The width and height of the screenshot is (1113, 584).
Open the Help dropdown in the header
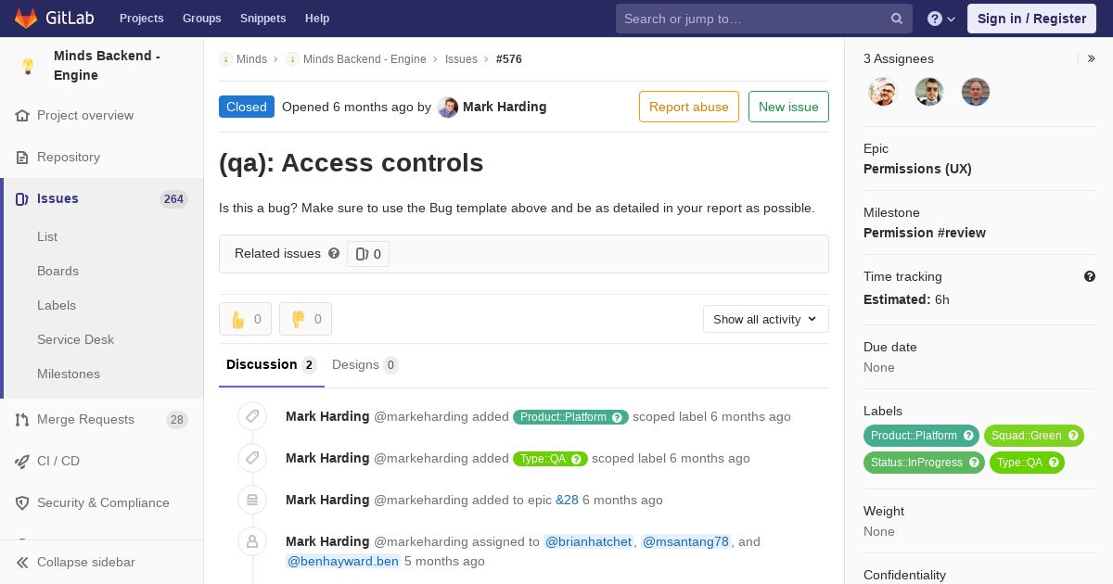pyautogui.click(x=941, y=19)
